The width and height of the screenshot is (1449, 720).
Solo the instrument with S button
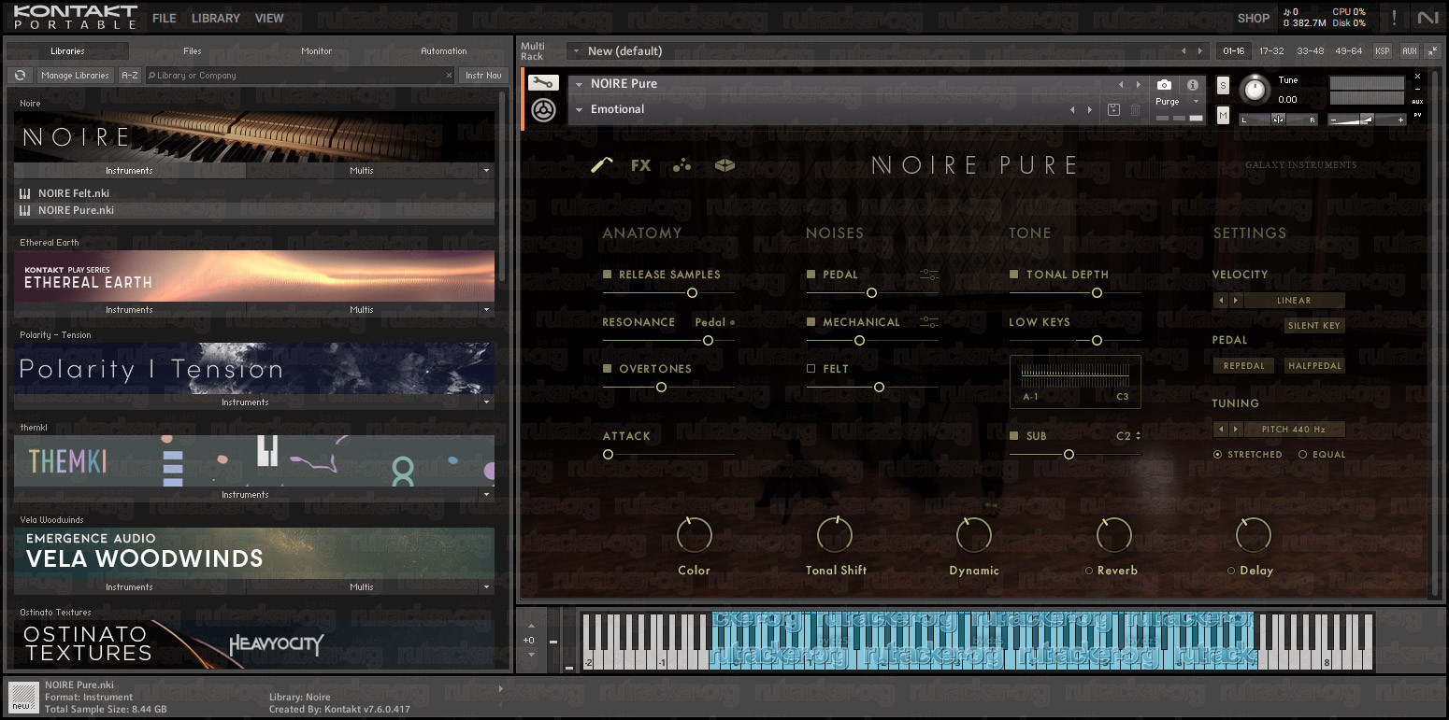coord(1224,86)
